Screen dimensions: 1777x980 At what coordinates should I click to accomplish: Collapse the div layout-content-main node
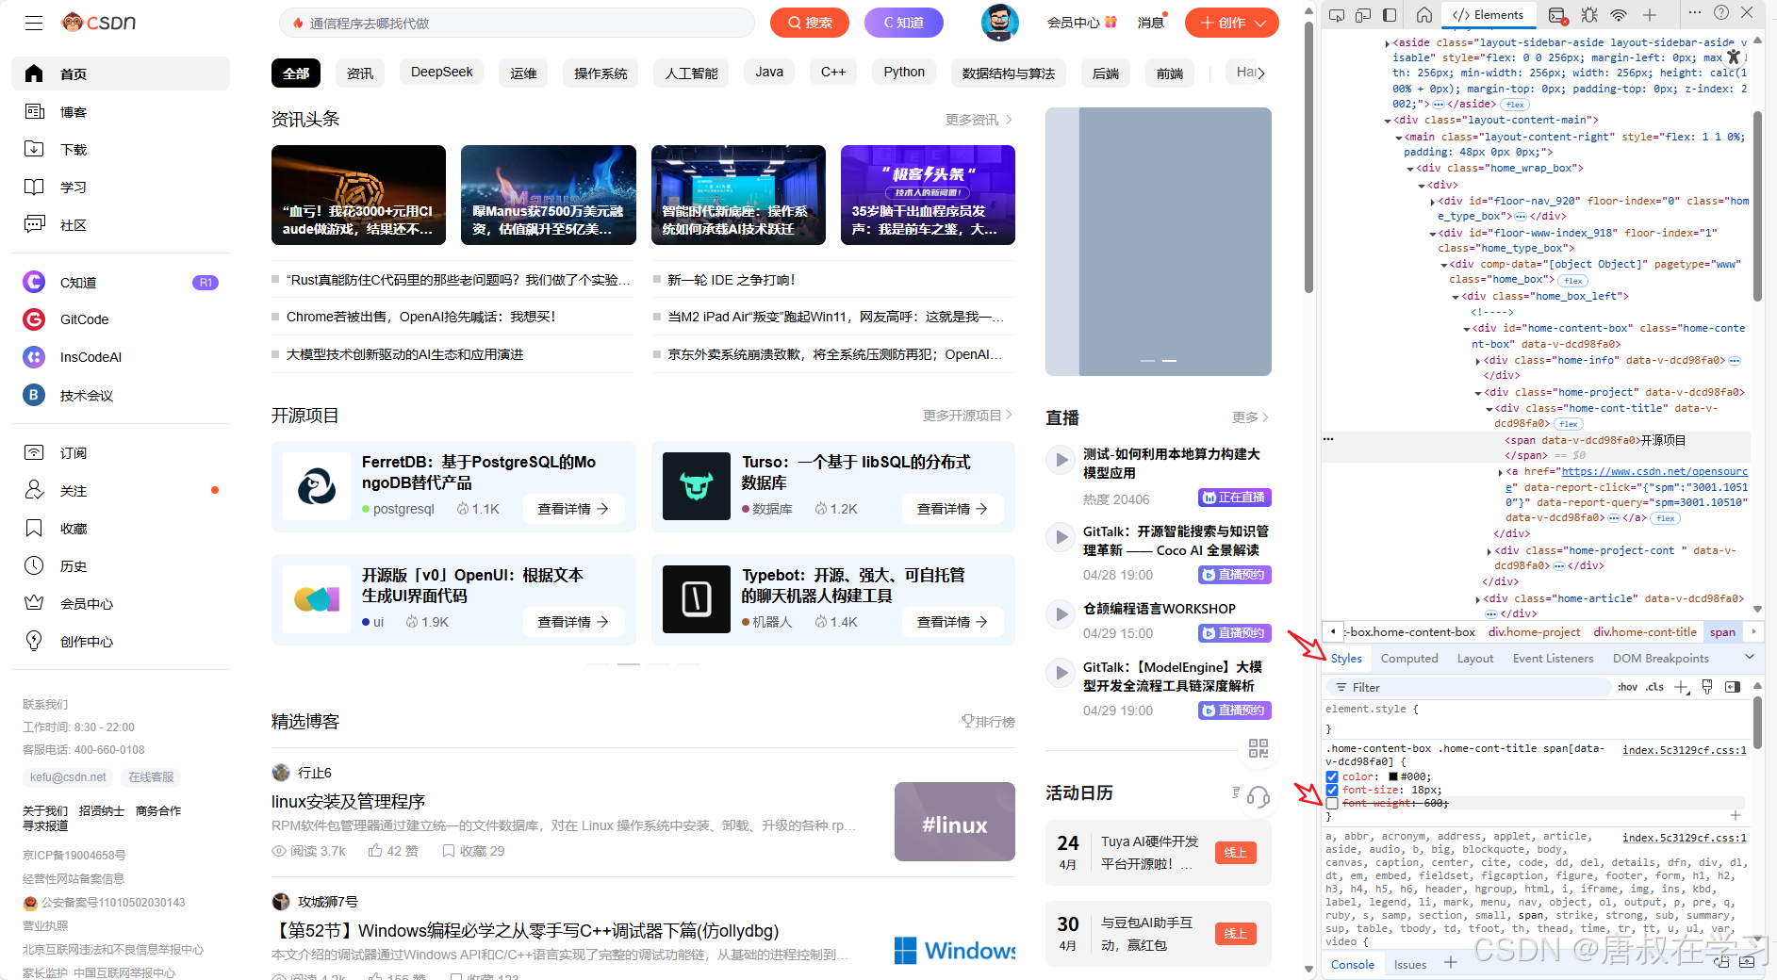point(1388,121)
